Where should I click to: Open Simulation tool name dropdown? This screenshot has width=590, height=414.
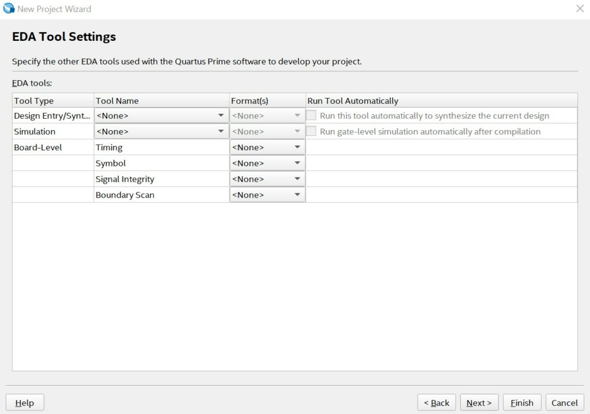coord(161,131)
